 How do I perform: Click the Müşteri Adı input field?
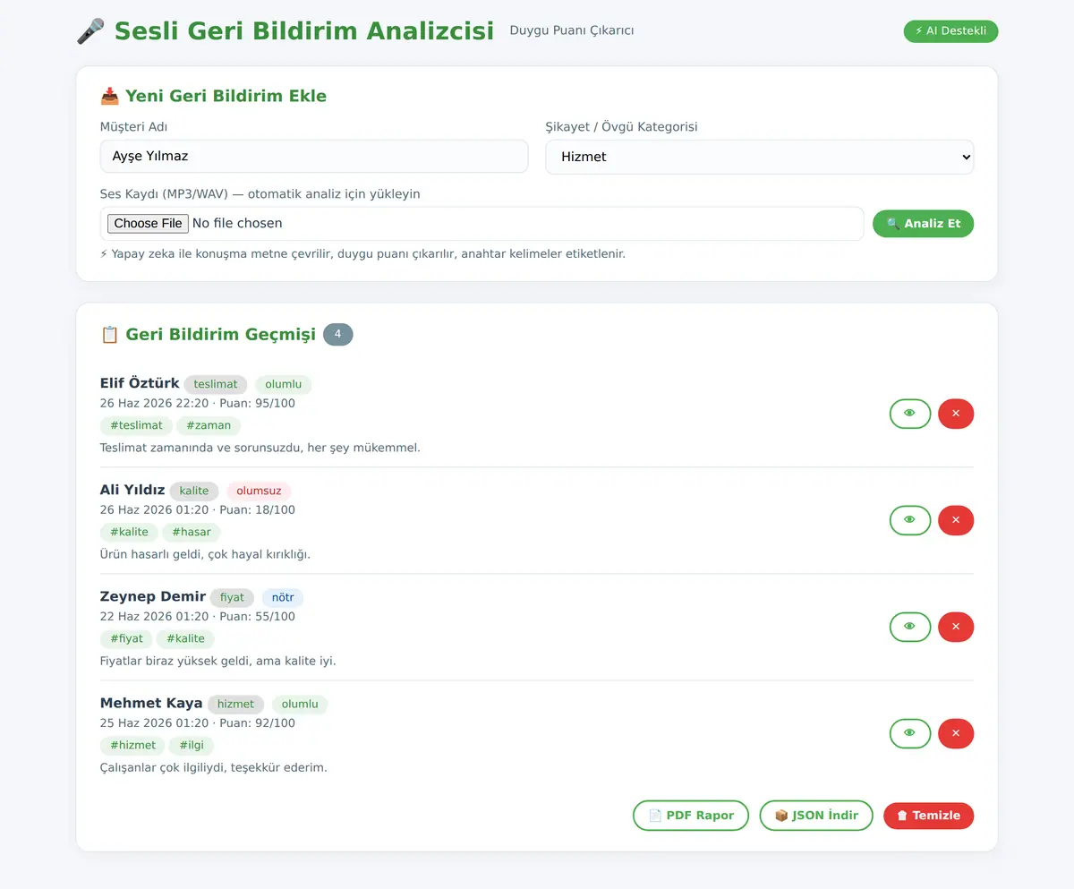pos(314,156)
